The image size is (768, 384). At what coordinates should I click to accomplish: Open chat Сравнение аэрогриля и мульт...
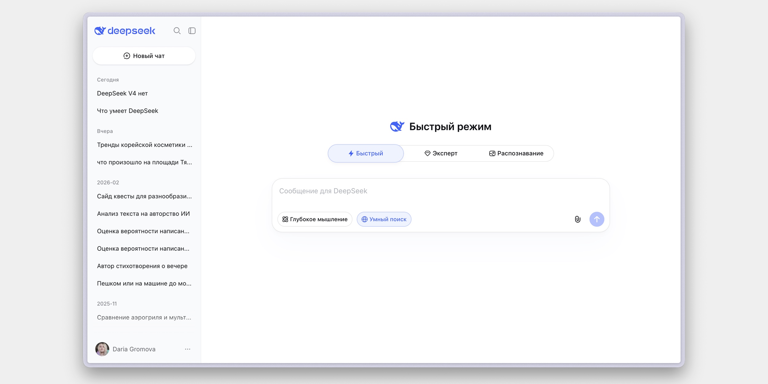144,317
